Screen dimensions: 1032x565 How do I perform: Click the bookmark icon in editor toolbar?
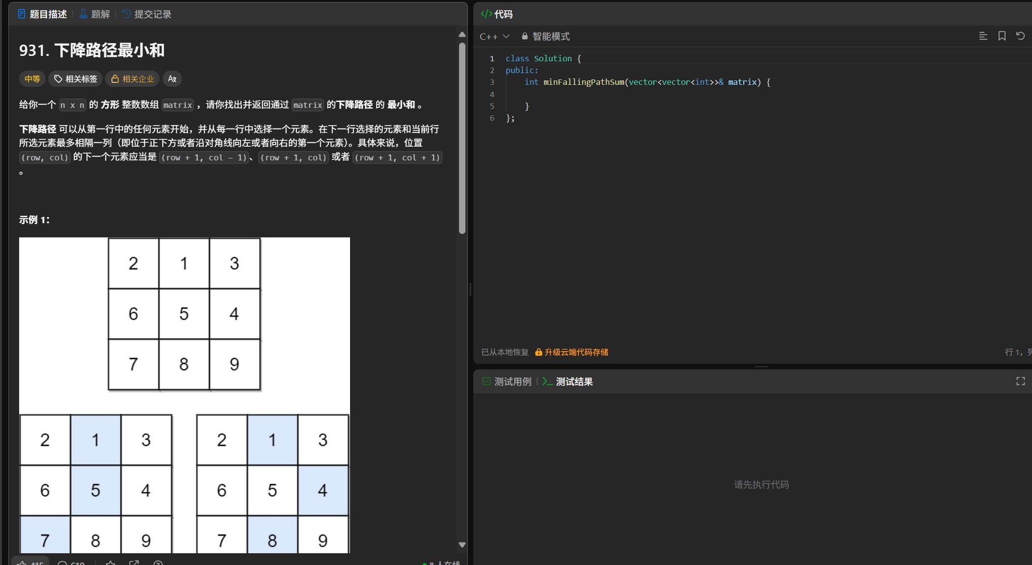click(1002, 36)
